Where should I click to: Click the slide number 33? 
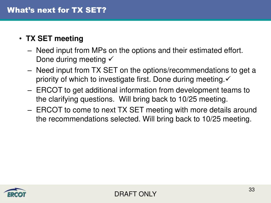[x=252, y=190]
